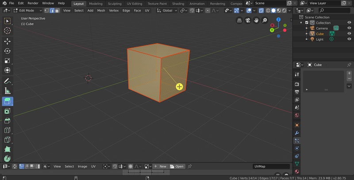Uncheck the Collection checkbox in the outliner
354x180 pixels.
[307, 23]
